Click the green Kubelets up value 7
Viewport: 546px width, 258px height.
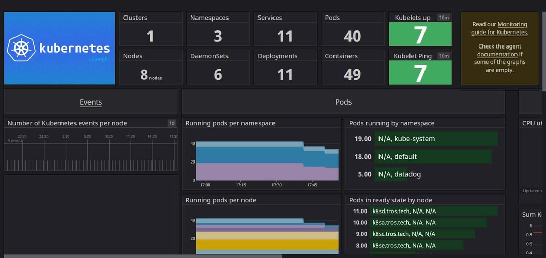[420, 35]
